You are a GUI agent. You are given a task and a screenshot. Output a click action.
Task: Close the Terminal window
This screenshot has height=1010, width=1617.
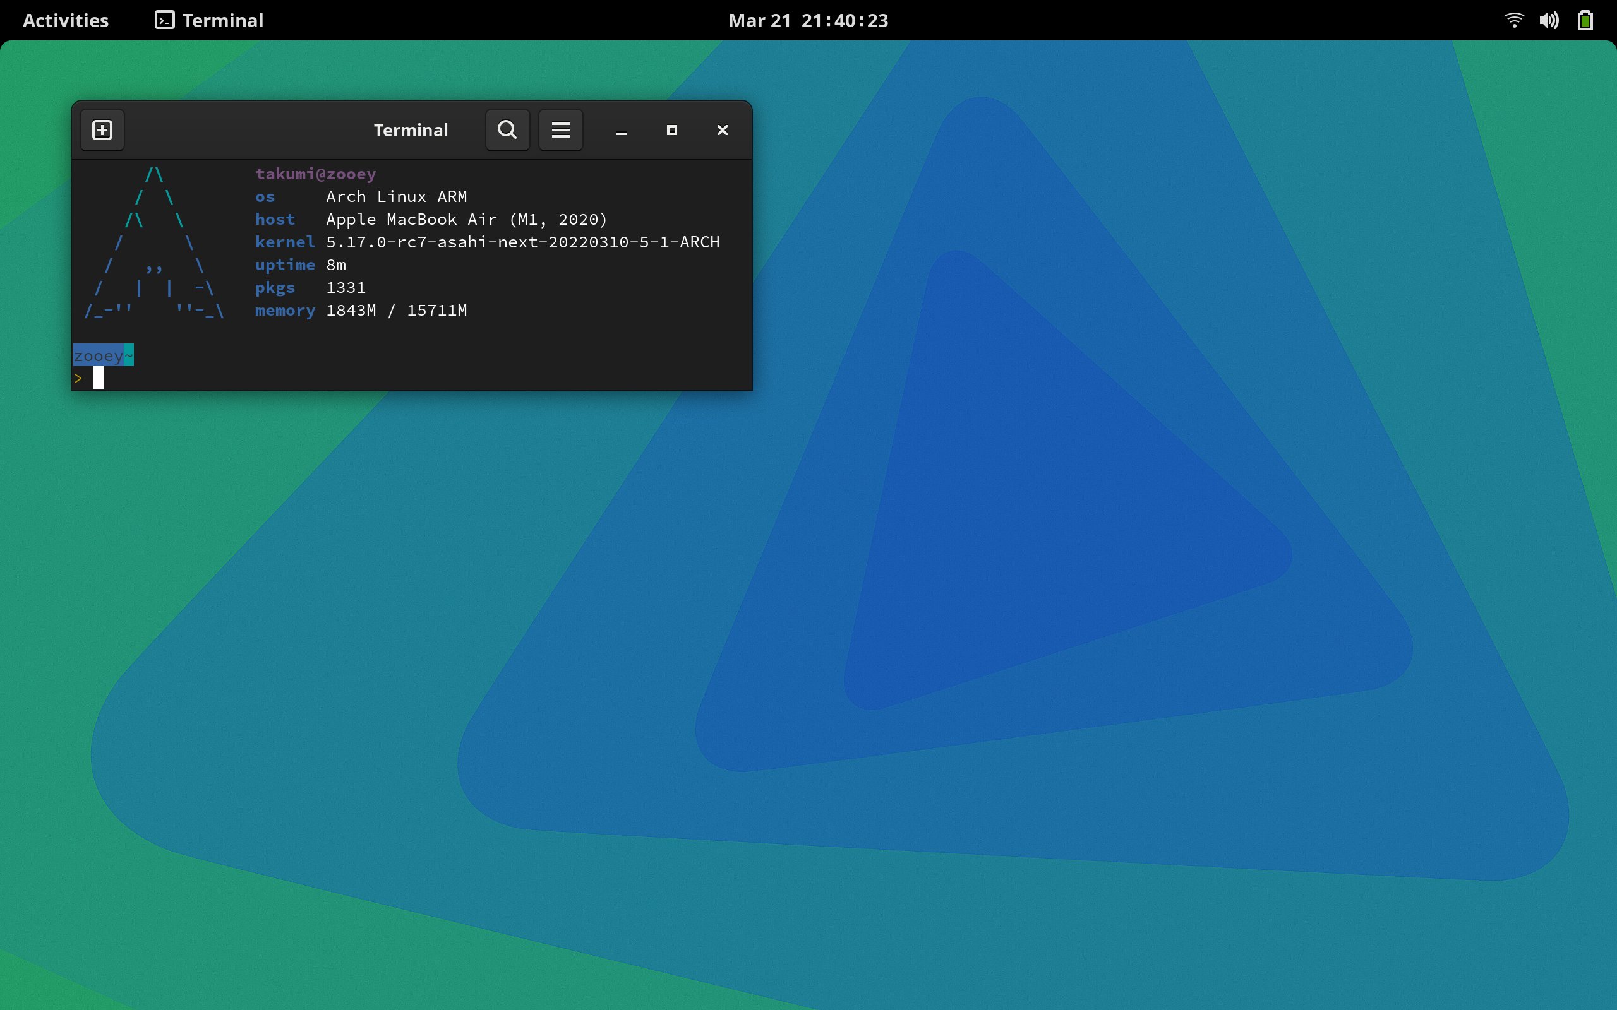click(723, 130)
